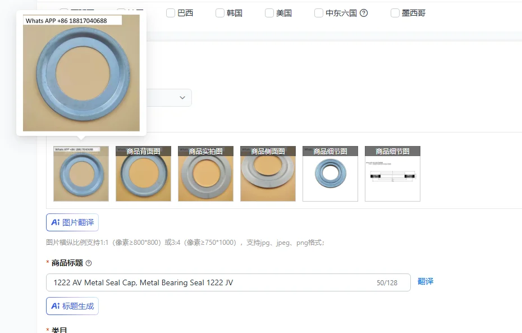522x333 pixels.
Task: Open the 商品背面图 thumbnail
Action: [143, 174]
